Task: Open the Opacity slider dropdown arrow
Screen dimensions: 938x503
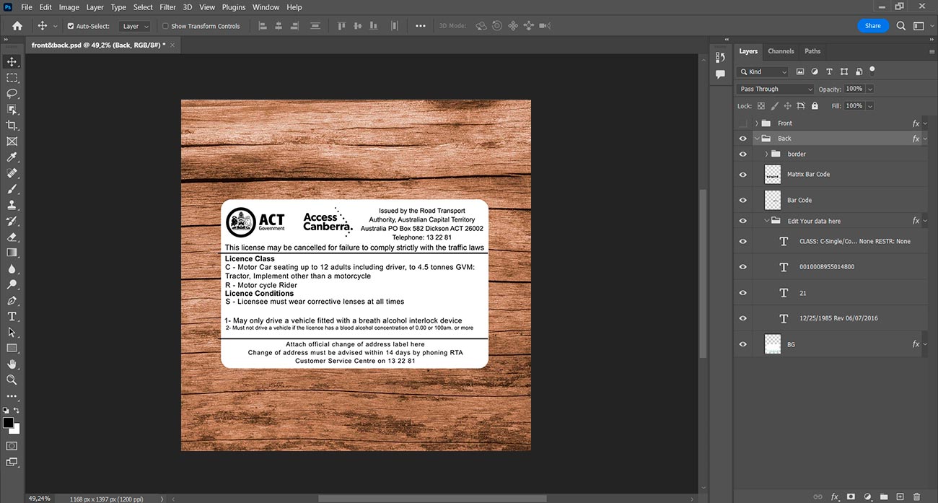Action: [x=870, y=89]
